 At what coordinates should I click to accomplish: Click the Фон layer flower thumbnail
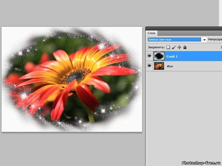[x=159, y=66]
